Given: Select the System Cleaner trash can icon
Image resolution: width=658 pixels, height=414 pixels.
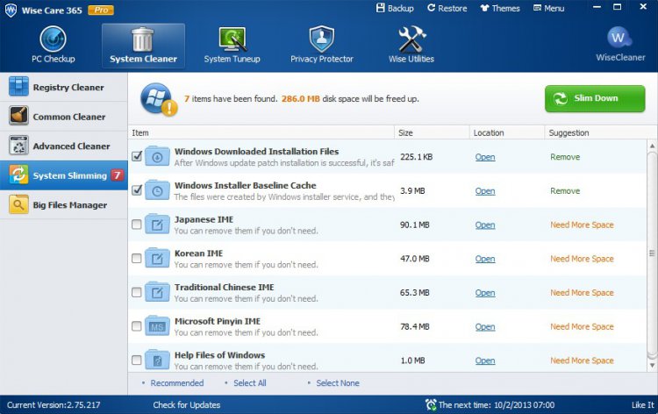Looking at the screenshot, I should click(143, 39).
